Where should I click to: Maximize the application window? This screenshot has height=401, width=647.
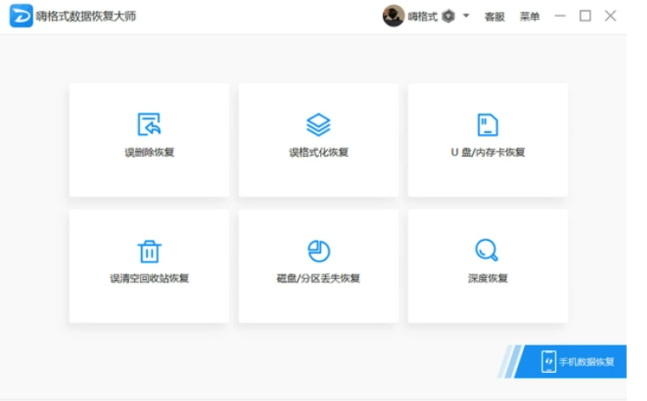coord(585,16)
